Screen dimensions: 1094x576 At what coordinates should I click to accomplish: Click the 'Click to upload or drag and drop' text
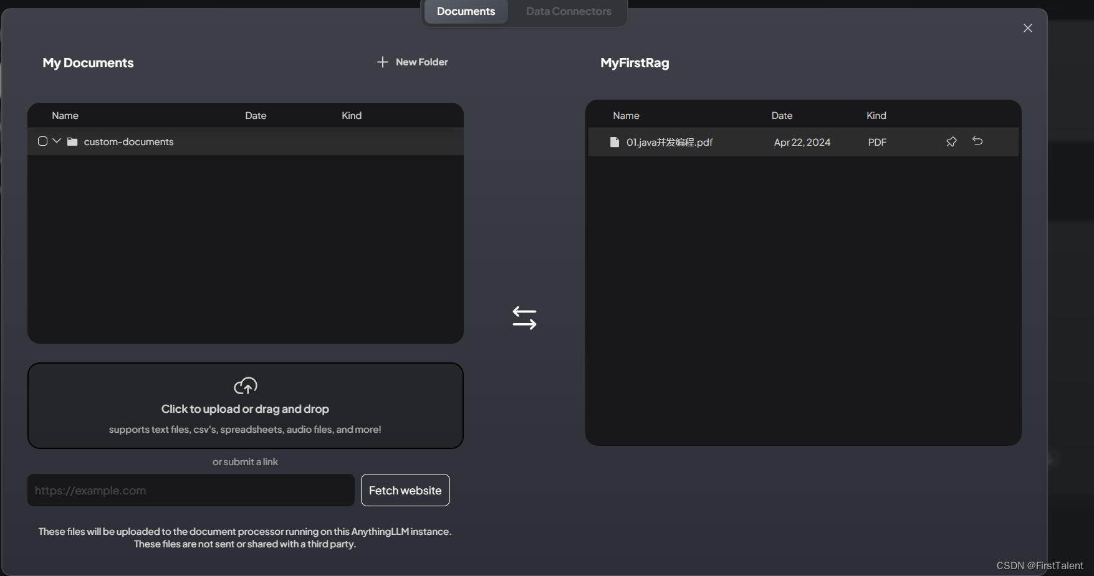[x=245, y=409]
